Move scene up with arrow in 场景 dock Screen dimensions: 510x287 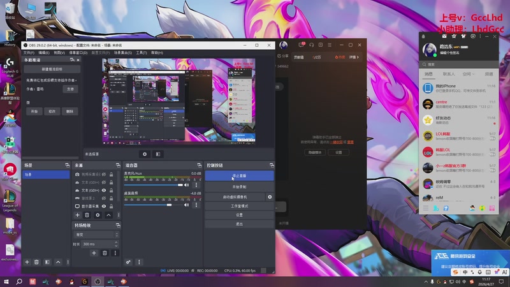tap(58, 262)
